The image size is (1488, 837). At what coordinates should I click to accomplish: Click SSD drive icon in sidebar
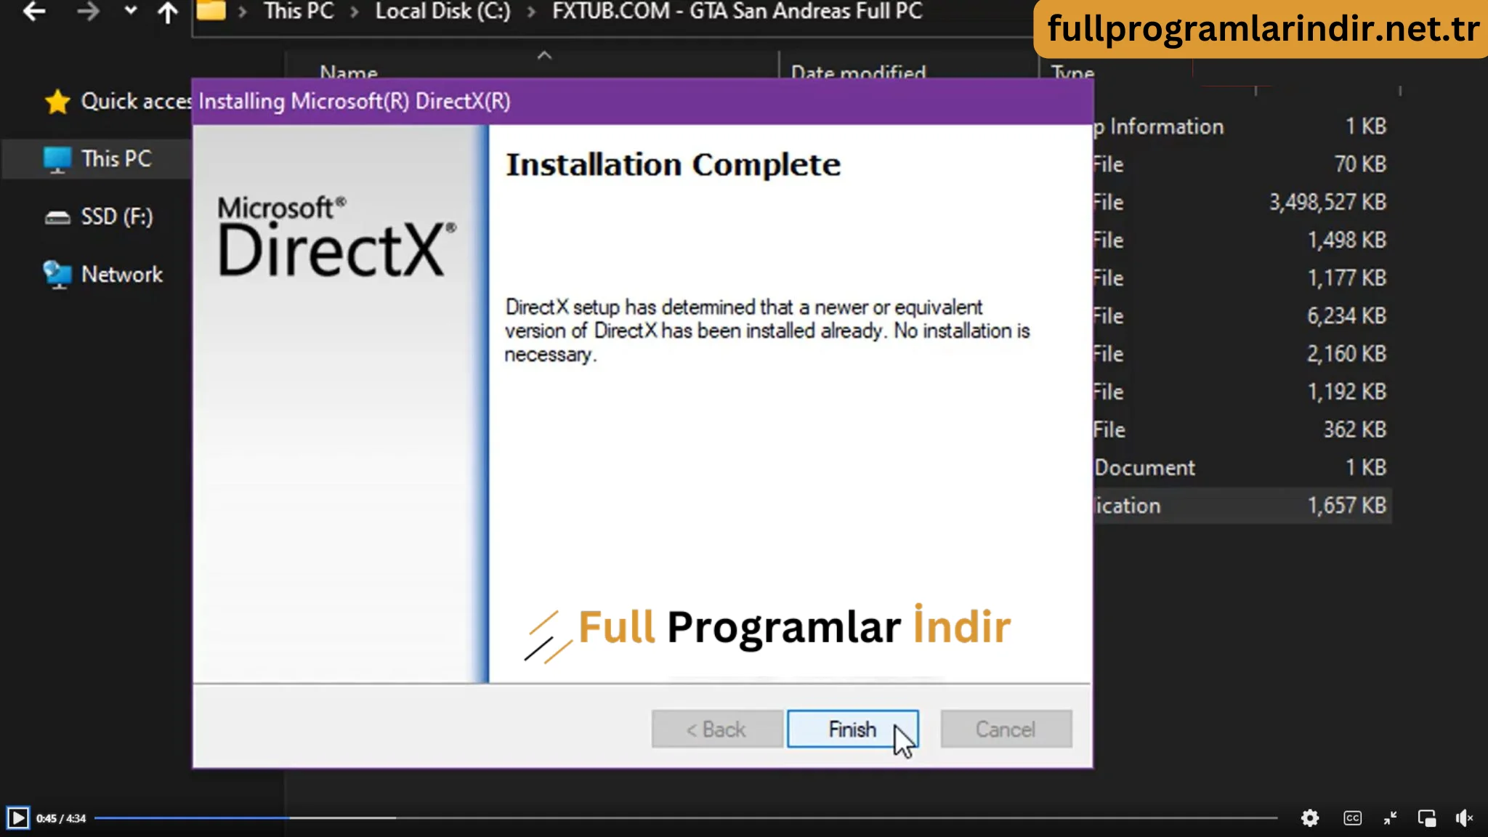[x=57, y=217]
